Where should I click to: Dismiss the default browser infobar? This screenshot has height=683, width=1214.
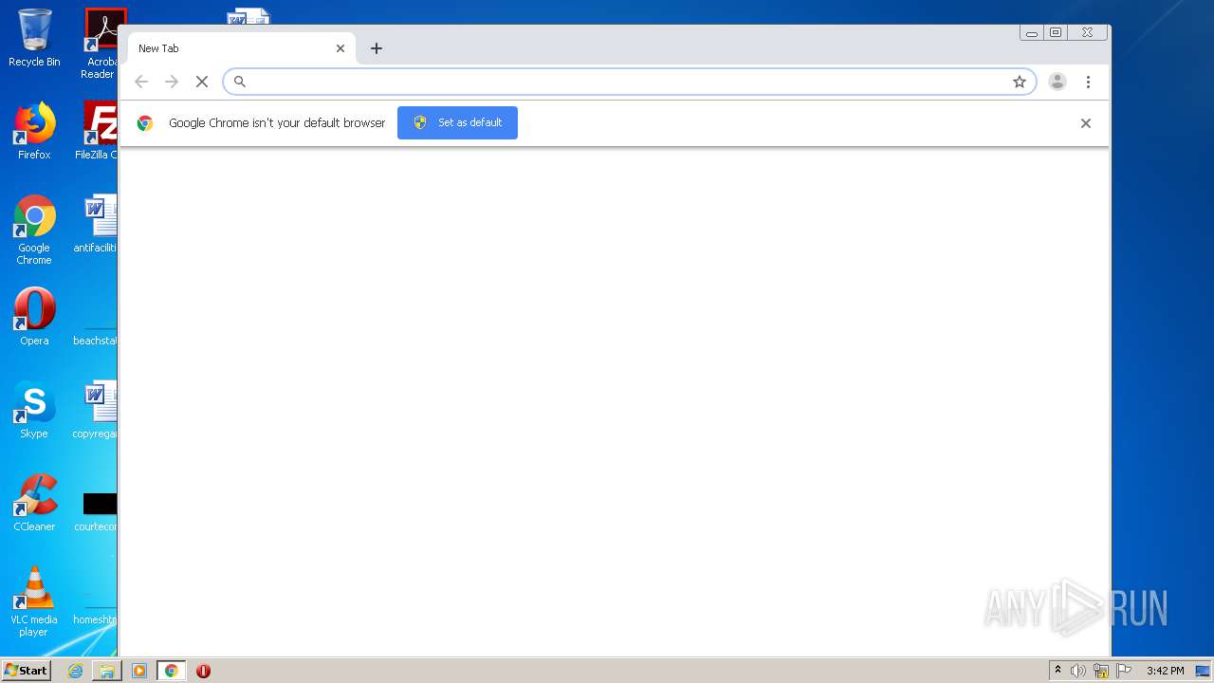coord(1086,123)
